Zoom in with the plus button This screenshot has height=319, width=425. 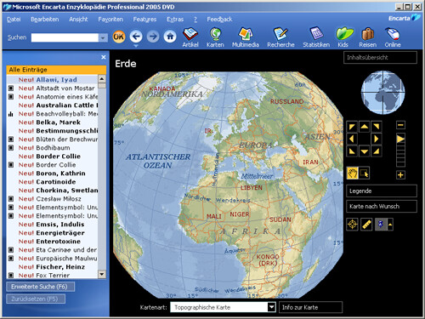400,175
